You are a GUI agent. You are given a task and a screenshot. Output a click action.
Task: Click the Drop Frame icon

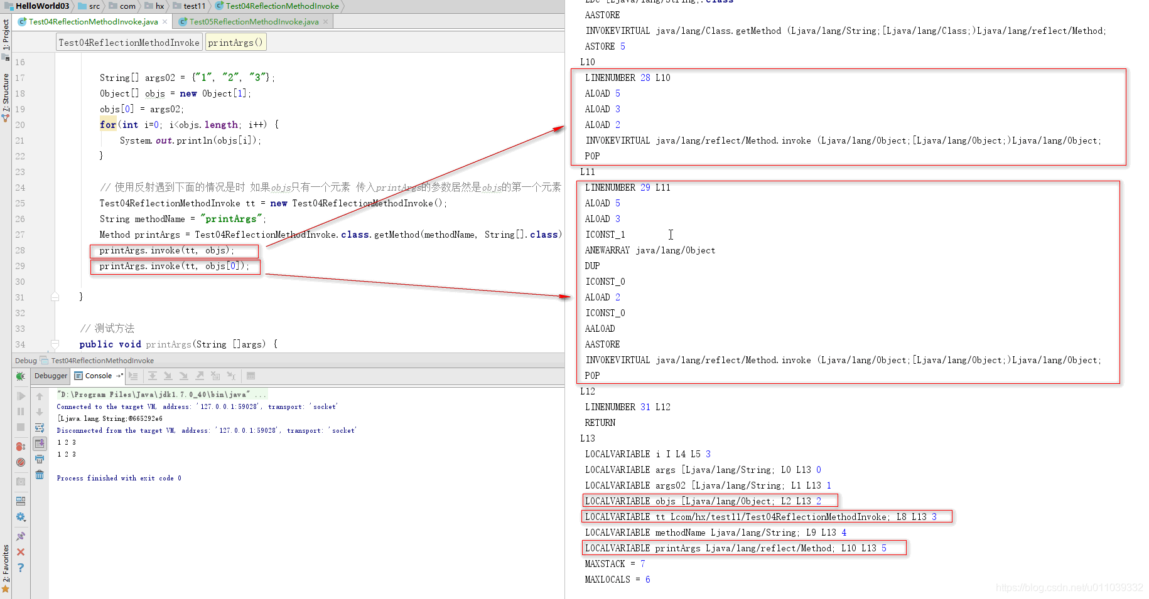(215, 376)
